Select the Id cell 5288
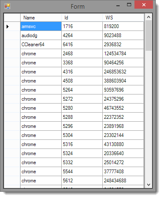This screenshot has width=162, height=198. tap(82, 117)
